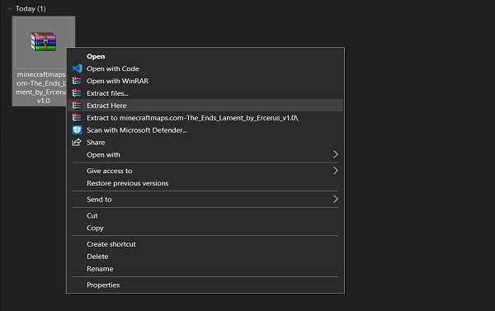Image resolution: width=495 pixels, height=311 pixels.
Task: Scan with Microsoft Defender...
Action: point(205,130)
